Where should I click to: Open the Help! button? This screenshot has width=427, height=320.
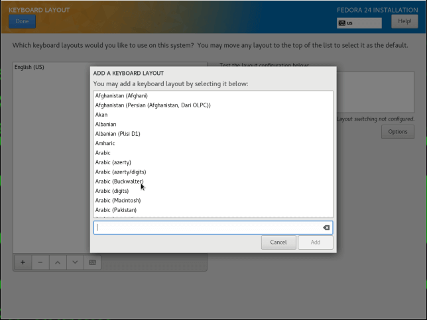[404, 21]
